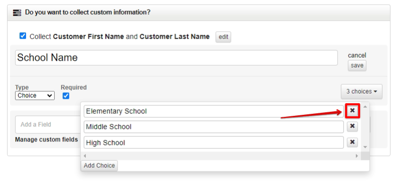Click the edit button for customer name
This screenshot has width=398, height=183.
coord(223,37)
